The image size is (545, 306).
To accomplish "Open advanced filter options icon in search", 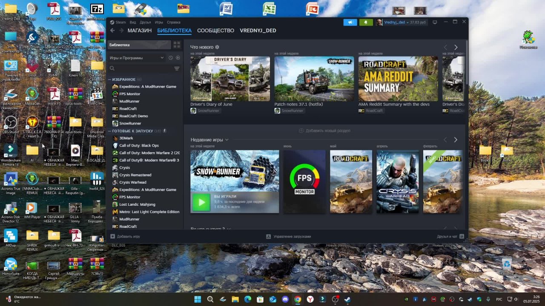I will 177,68.
